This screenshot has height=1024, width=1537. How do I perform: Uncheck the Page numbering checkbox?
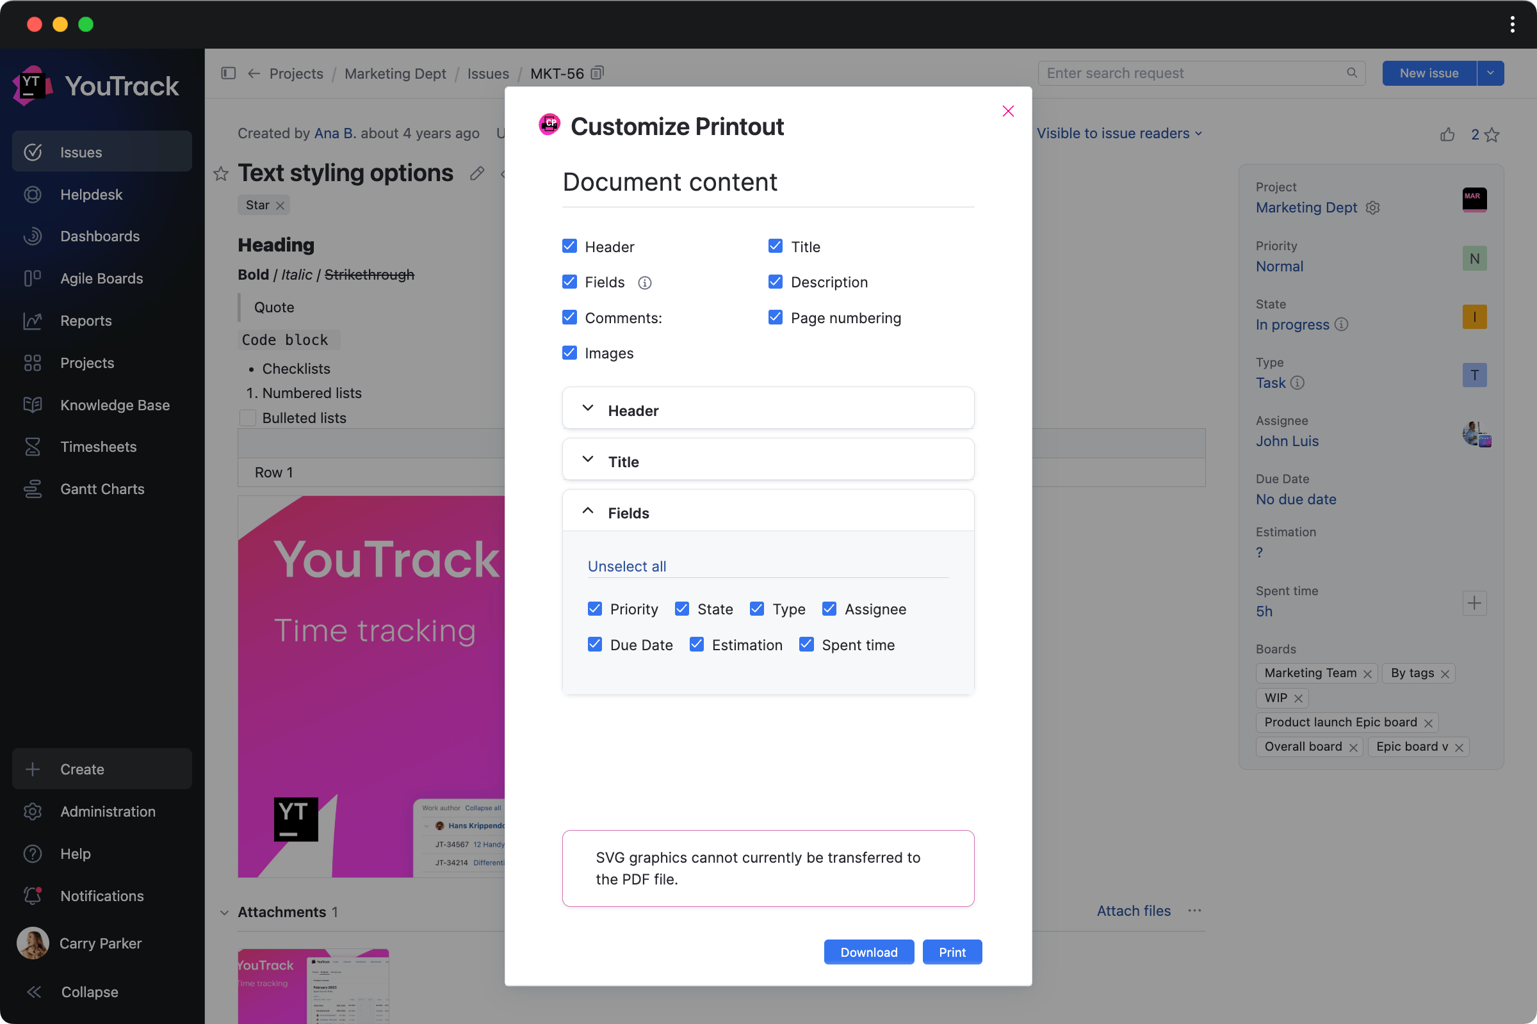pos(775,317)
